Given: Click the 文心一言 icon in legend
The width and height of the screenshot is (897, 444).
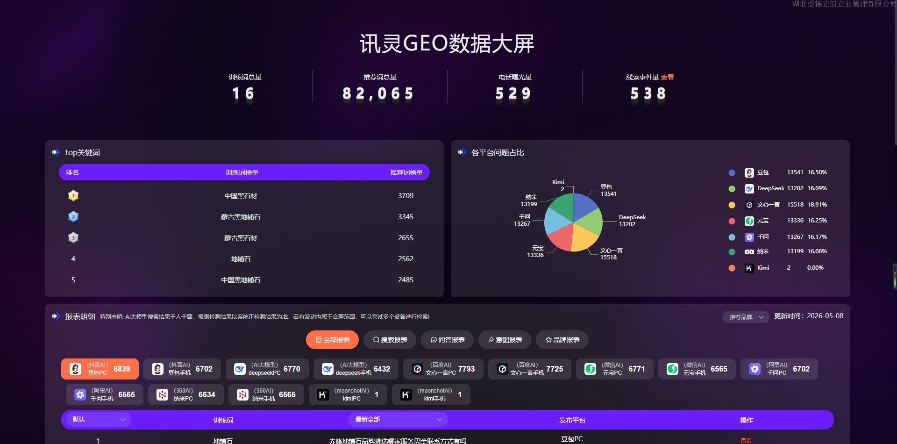Looking at the screenshot, I should coord(749,205).
